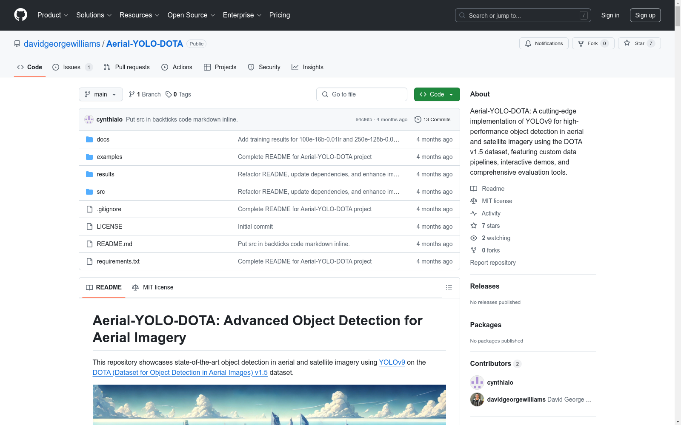Open the GitHub home logo
This screenshot has width=681, height=425.
[20, 15]
